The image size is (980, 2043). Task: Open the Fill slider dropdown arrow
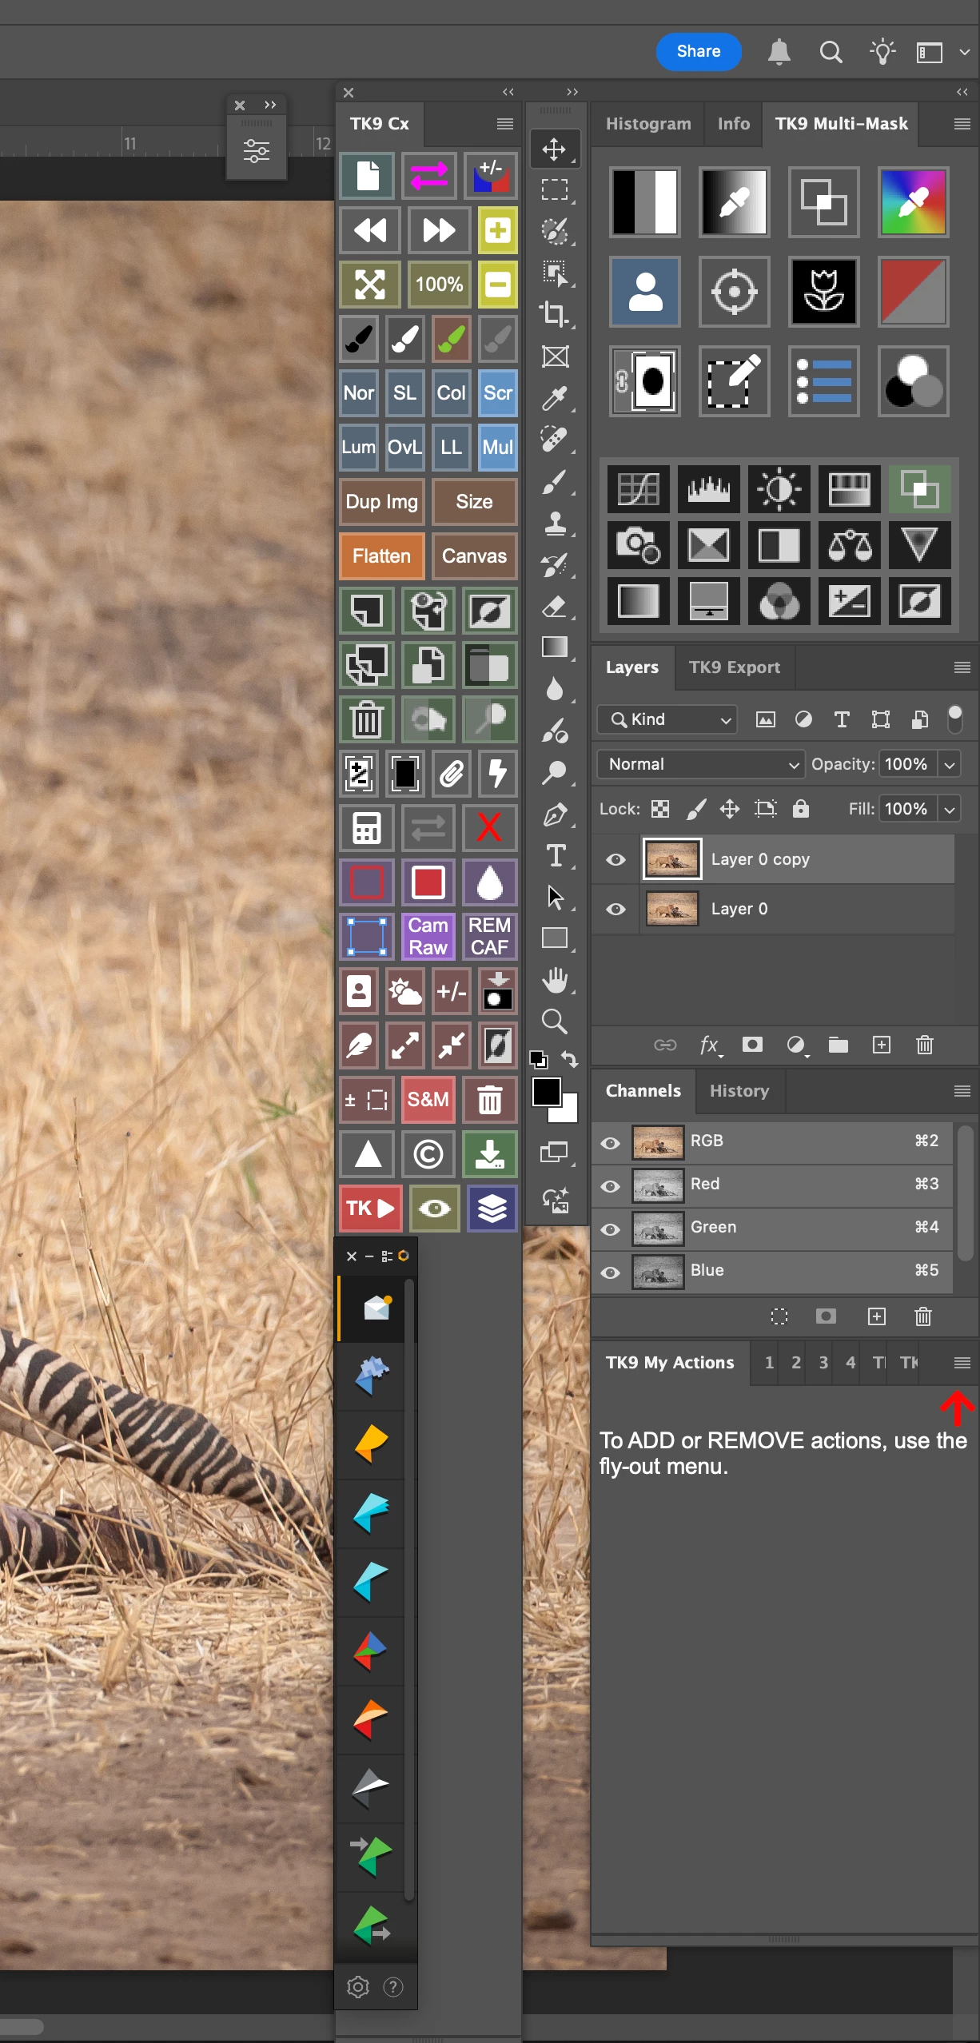click(950, 809)
